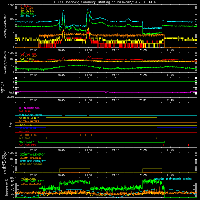Click the BAD_PACKETS red tick near 21:55
Screen dimensions: 200x200
tap(188, 145)
